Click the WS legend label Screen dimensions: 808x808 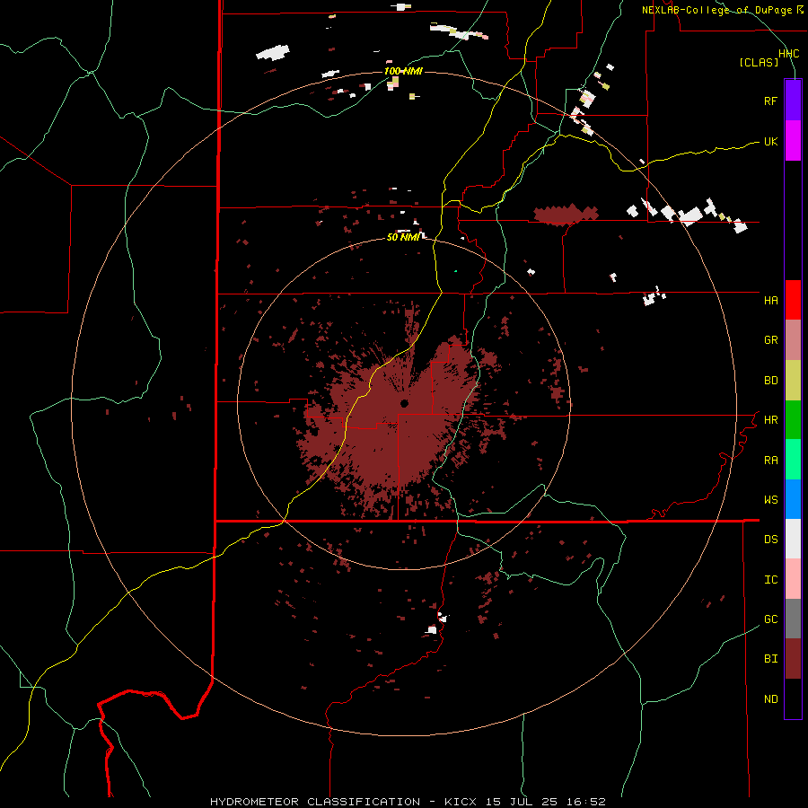770,500
